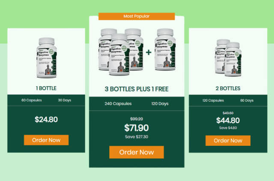
Task: Click the Save $27.30 text
Action: [x=137, y=137]
